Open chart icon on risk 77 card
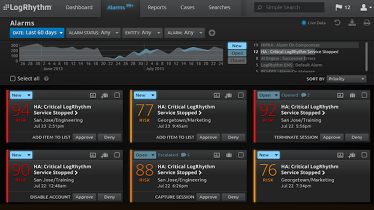Screen dimensions: 374x210 coord(216,96)
